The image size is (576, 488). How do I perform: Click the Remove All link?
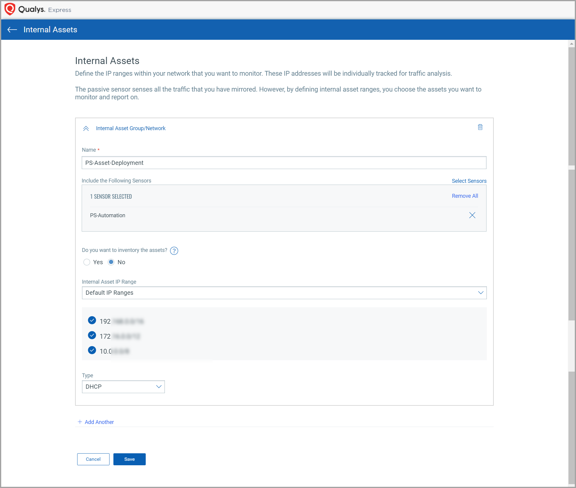click(x=465, y=196)
